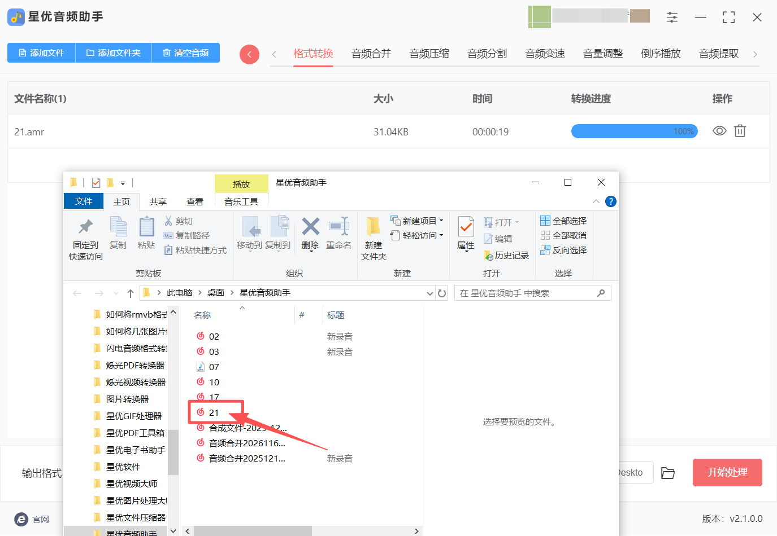This screenshot has width=777, height=536.
Task: Click the Explorer help question mark icon
Action: click(611, 201)
